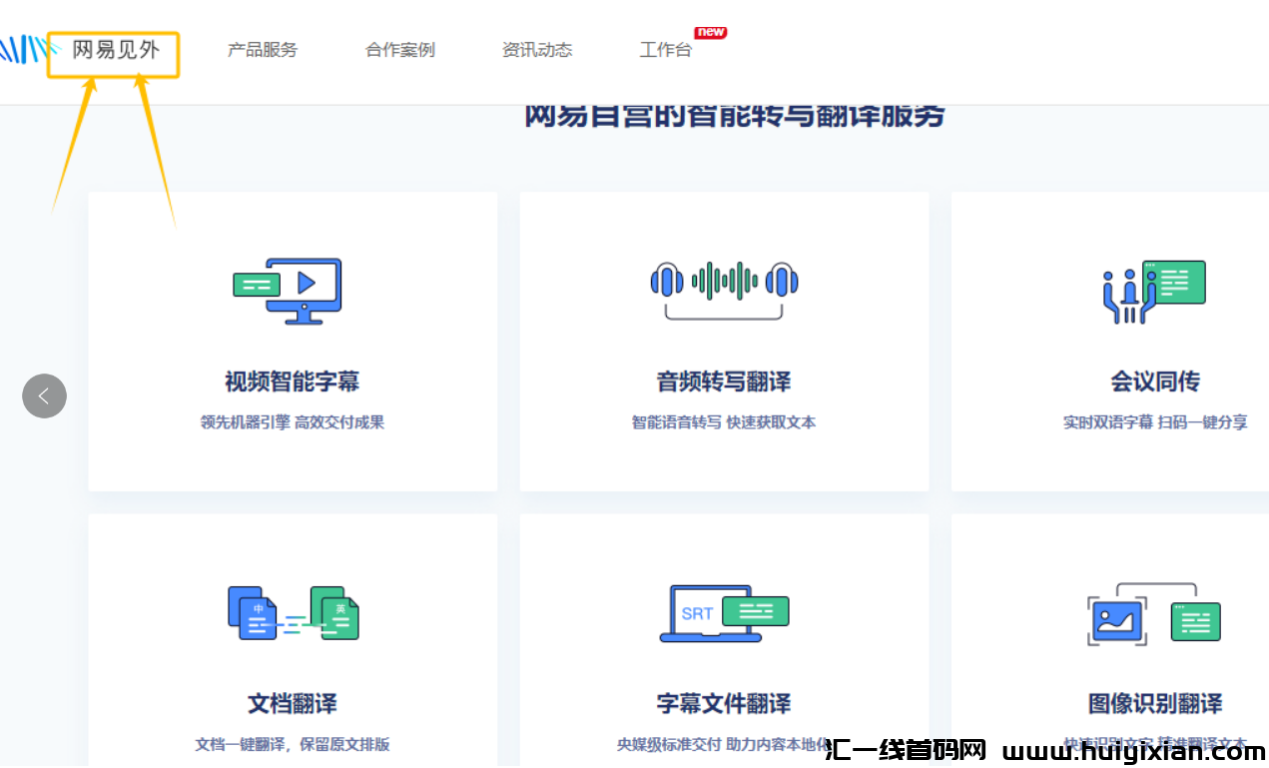Click the left carousel arrow button
Viewport: 1269px width, 768px height.
pos(44,395)
